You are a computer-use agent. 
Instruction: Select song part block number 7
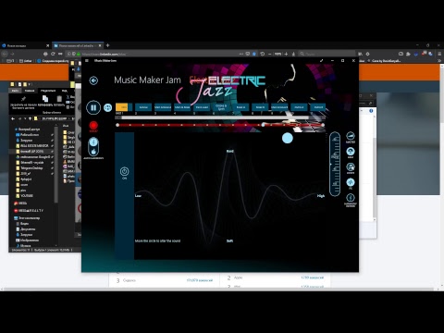(240, 107)
